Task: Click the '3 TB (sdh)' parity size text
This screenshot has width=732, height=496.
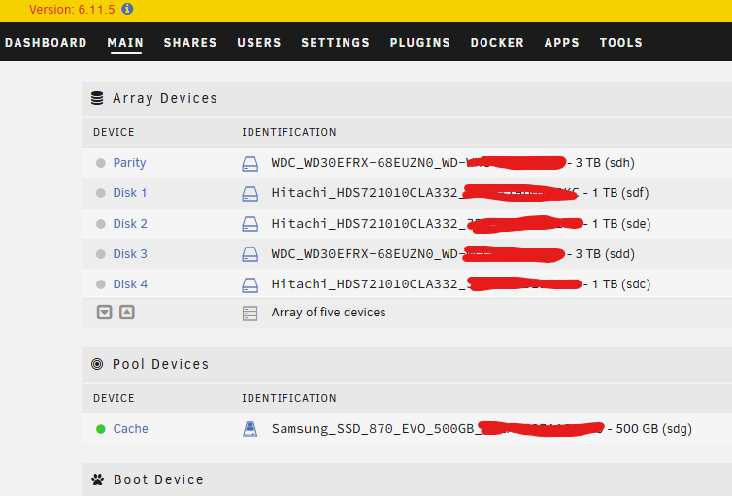Action: click(605, 163)
